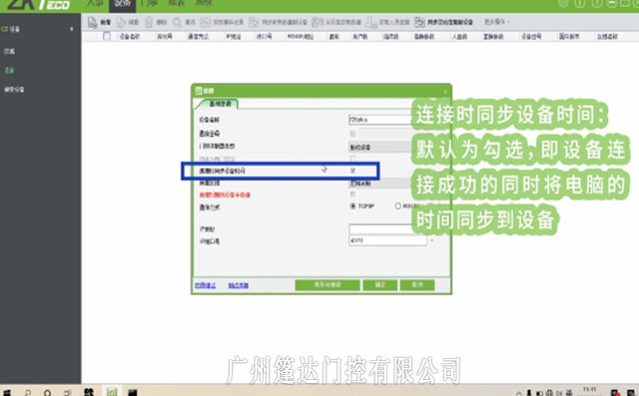Click the Edit pencil toolbar icon
The image size is (639, 396).
(x=121, y=22)
